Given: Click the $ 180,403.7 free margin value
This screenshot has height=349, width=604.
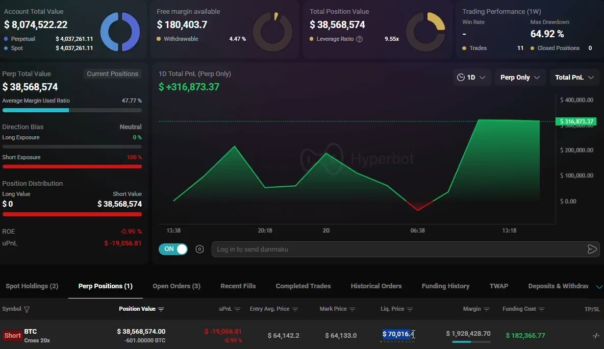Looking at the screenshot, I should click(x=182, y=24).
